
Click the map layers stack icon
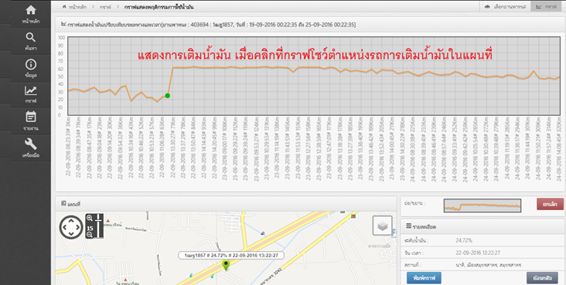point(383,226)
